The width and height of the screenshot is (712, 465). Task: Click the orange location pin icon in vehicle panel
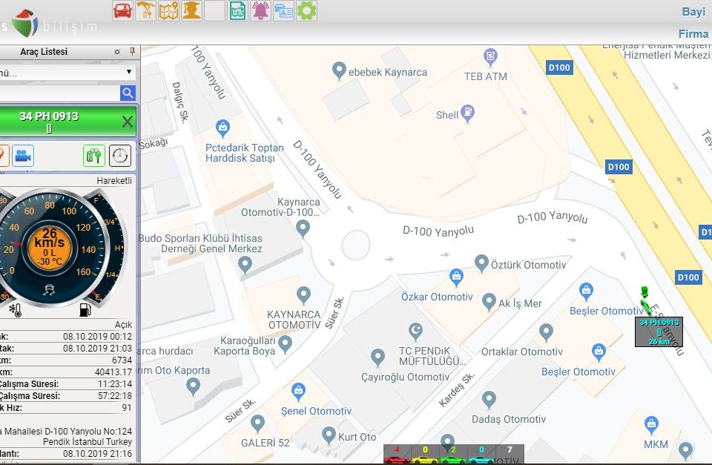click(x=4, y=156)
